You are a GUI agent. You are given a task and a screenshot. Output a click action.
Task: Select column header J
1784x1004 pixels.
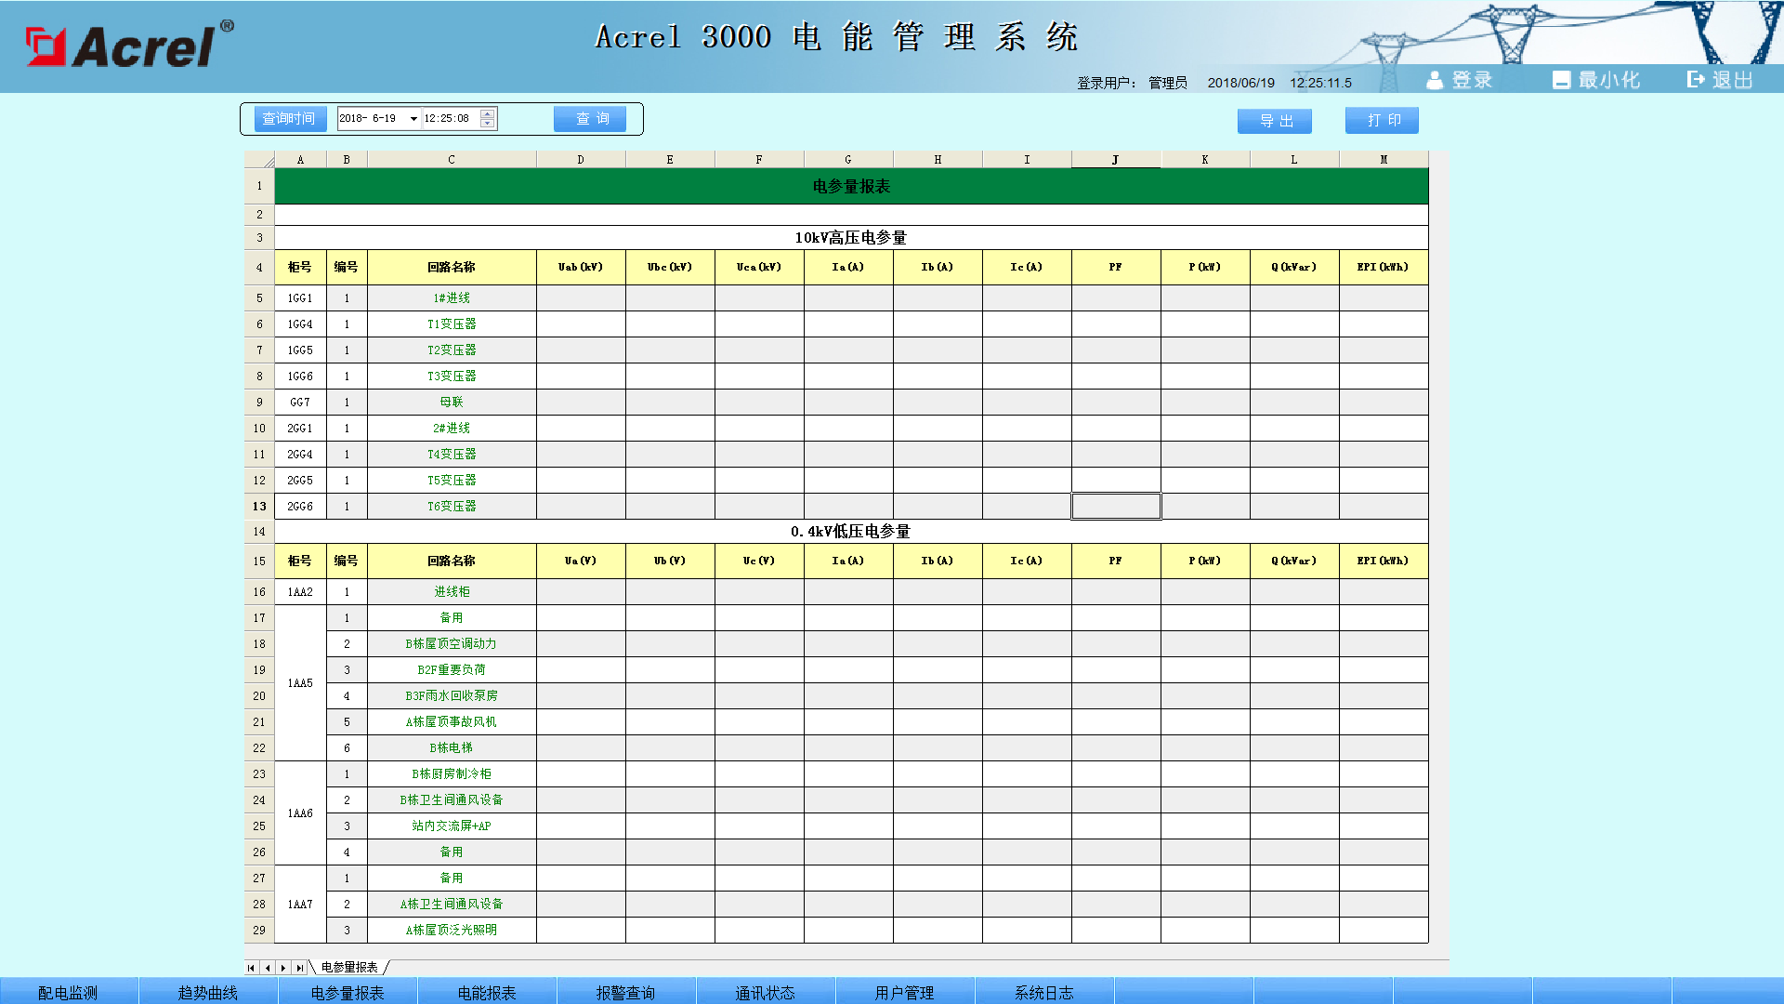point(1115,160)
